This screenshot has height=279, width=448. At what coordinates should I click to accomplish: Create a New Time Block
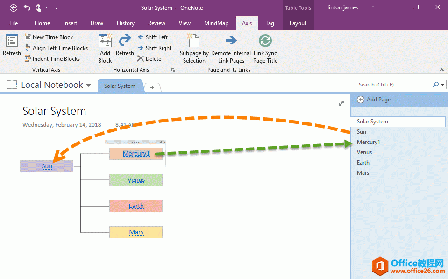click(x=51, y=37)
